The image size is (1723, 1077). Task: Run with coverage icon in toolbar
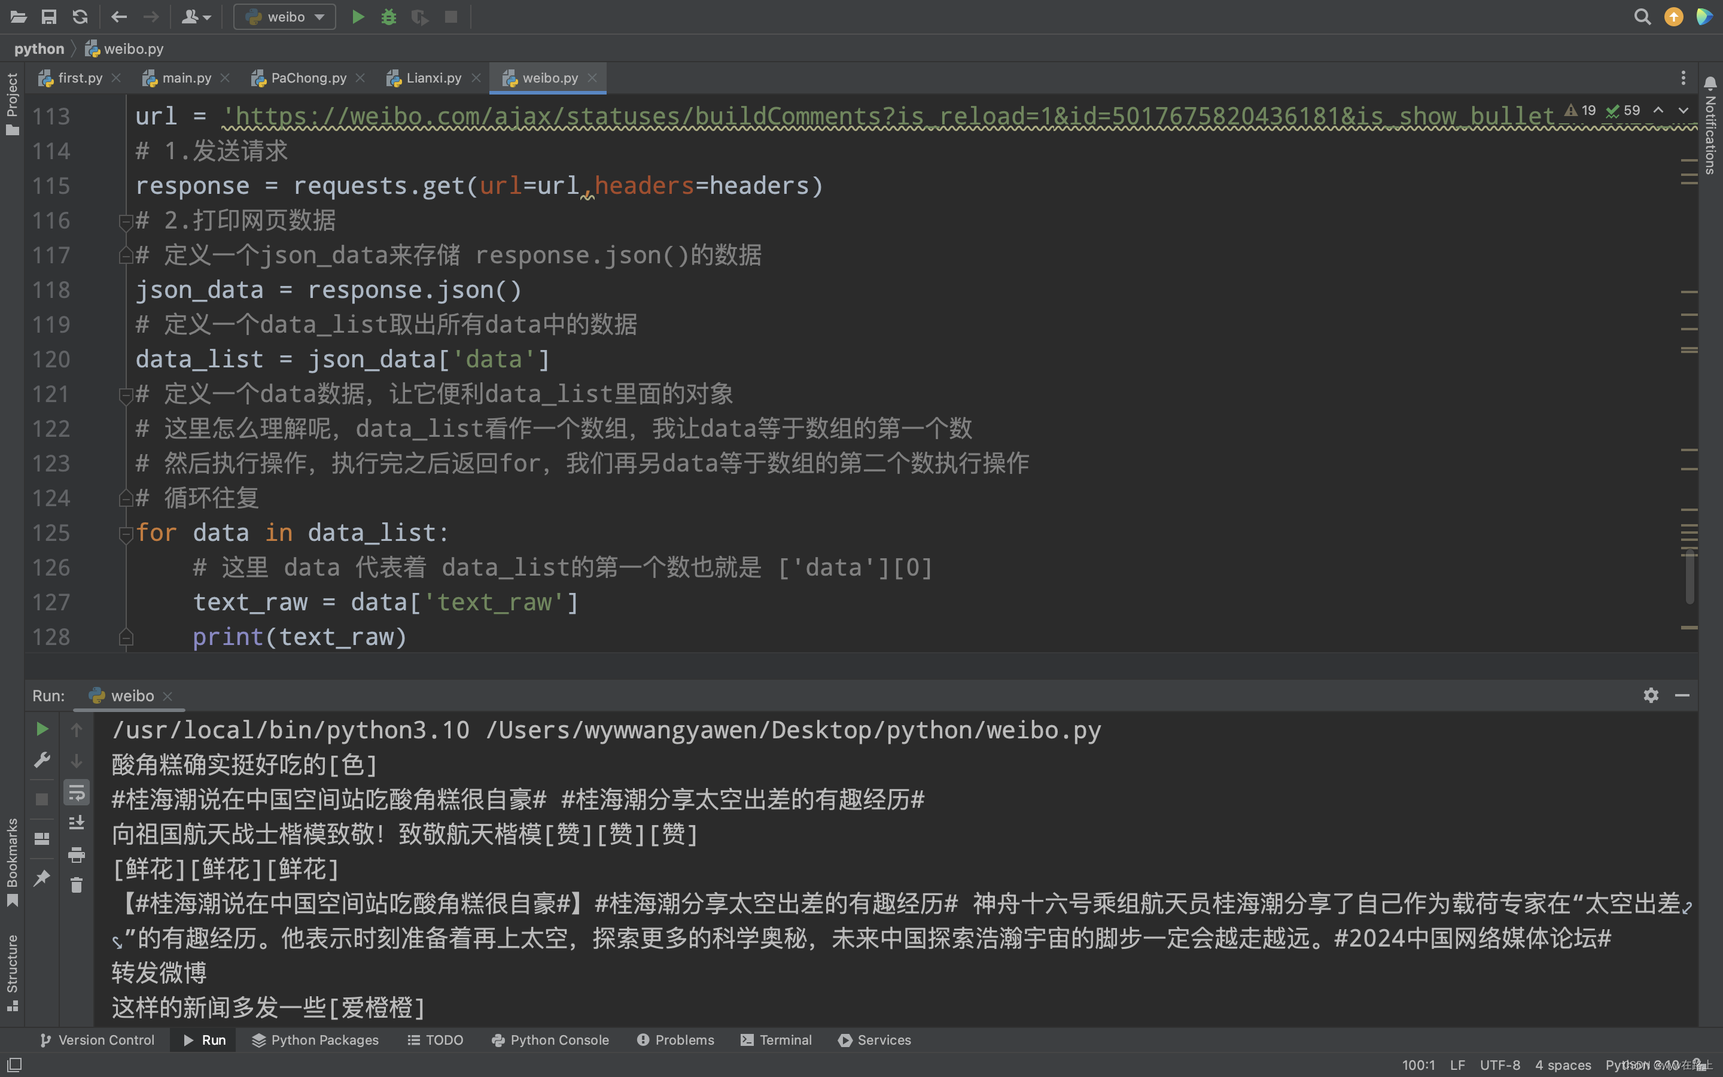420,16
